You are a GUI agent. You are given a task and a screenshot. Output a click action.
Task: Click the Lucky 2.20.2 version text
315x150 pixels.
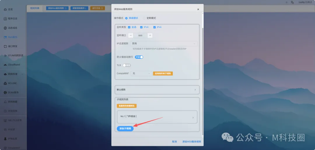pyautogui.click(x=305, y=2)
